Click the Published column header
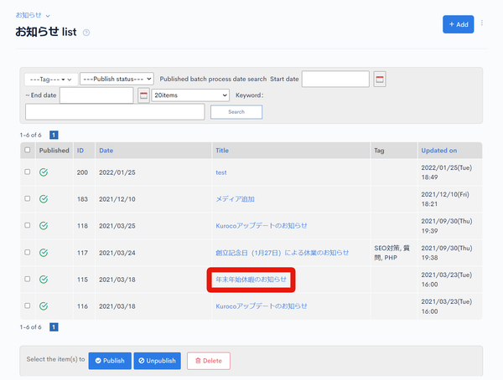 tap(54, 151)
